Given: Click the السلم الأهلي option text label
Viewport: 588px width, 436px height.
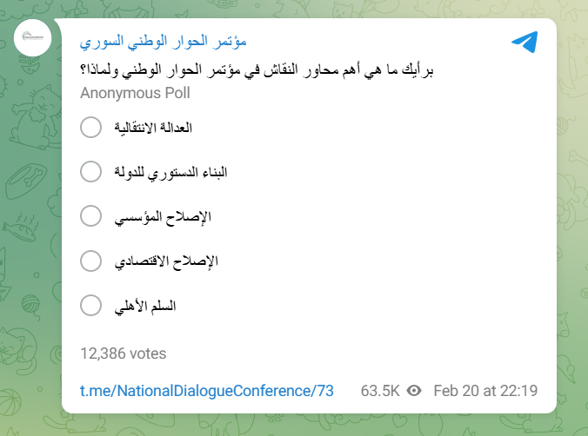Looking at the screenshot, I should coord(145,306).
